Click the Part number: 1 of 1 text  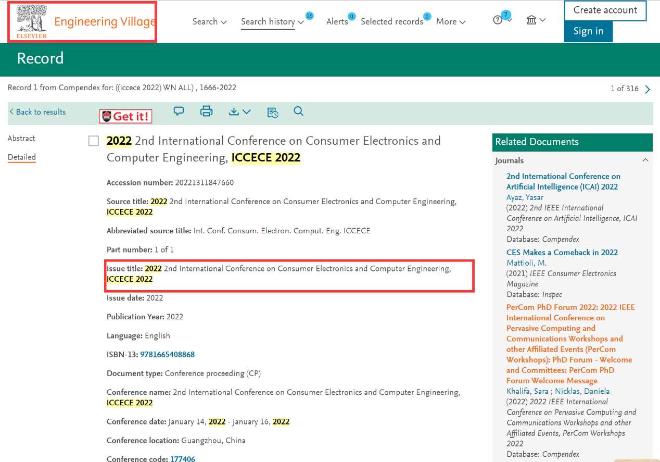[140, 249]
